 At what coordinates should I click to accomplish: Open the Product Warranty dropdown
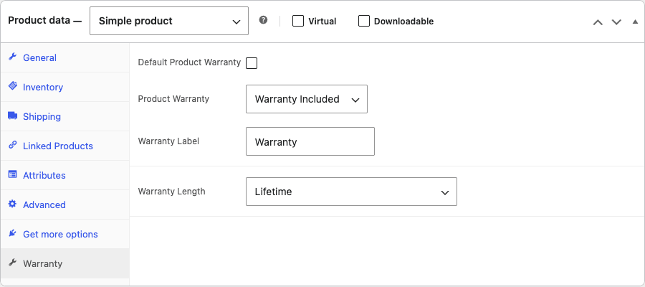pos(307,99)
